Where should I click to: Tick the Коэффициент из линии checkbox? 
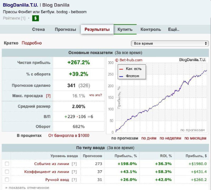pos(7,172)
